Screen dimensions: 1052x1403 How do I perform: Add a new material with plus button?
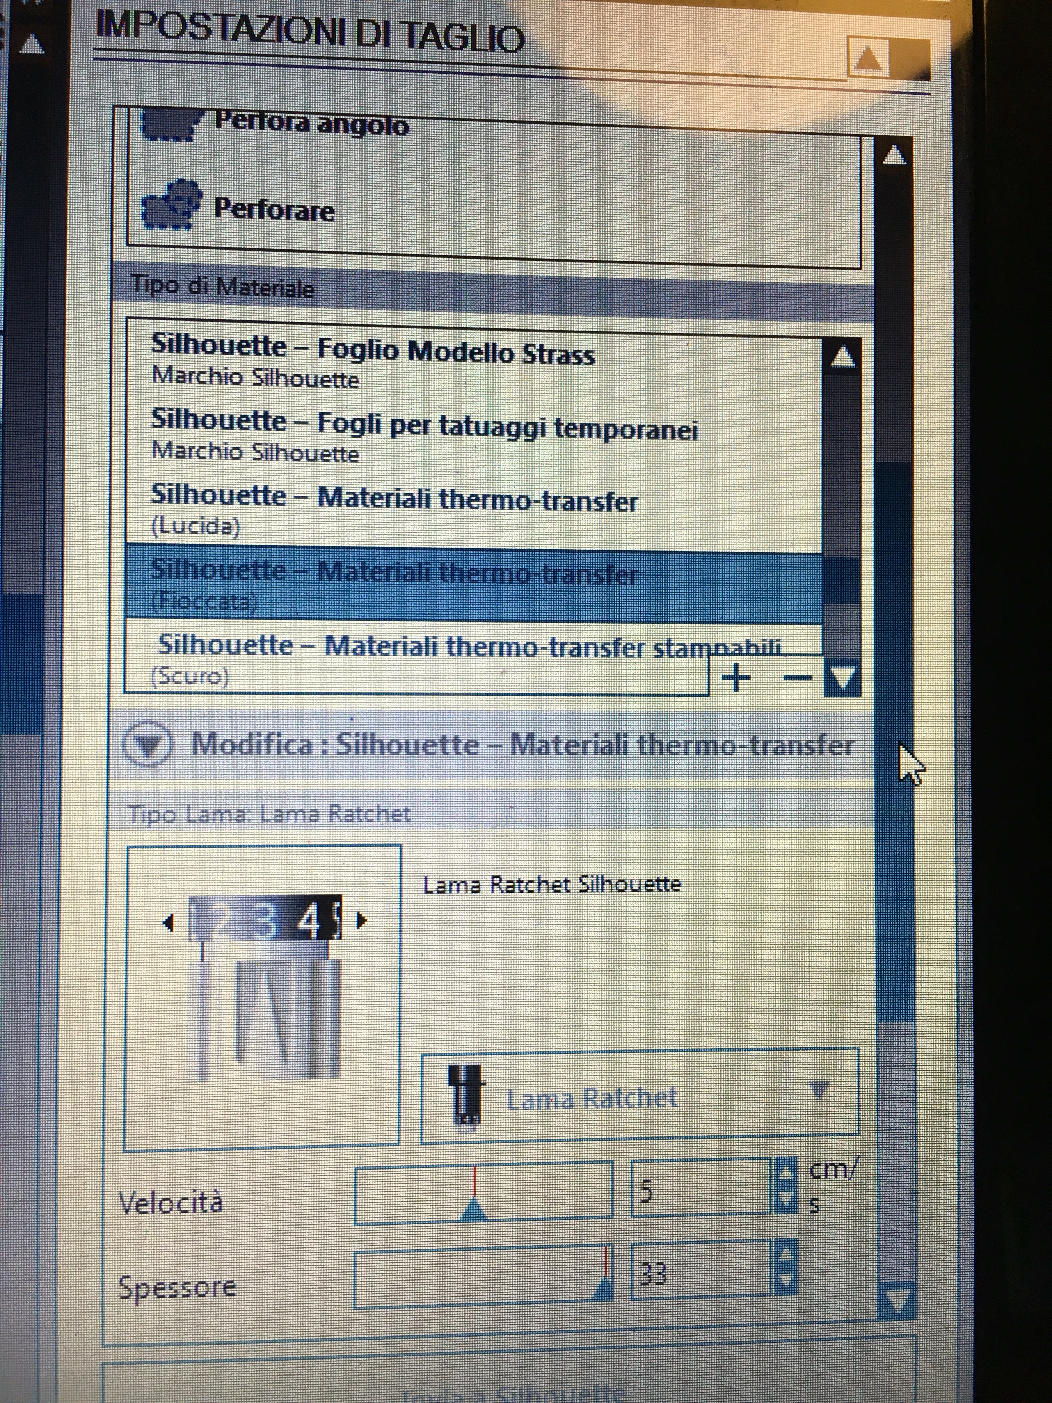(x=737, y=677)
